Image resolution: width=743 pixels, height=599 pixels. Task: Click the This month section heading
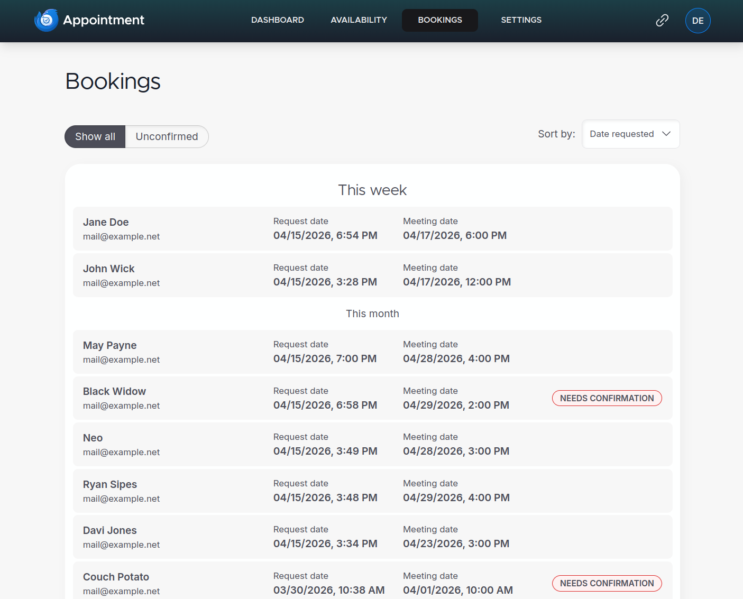[x=372, y=314]
